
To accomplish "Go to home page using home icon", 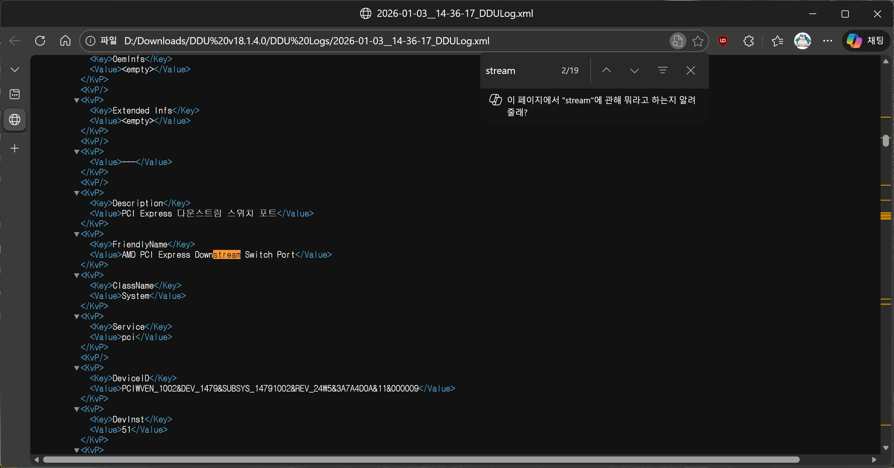I will 65,41.
